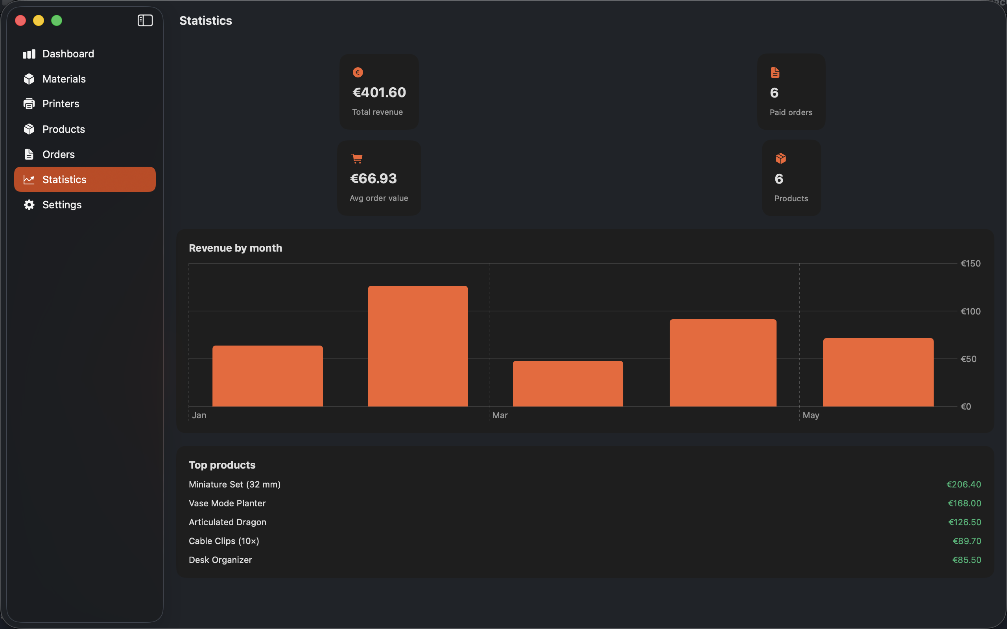Click the Settings gear icon
This screenshot has width=1007, height=629.
coord(29,205)
